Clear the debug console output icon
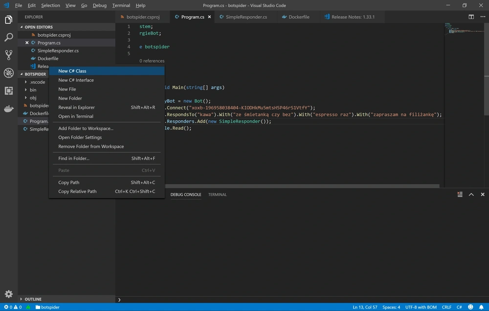Screen dimensions: 489x311 [460, 194]
